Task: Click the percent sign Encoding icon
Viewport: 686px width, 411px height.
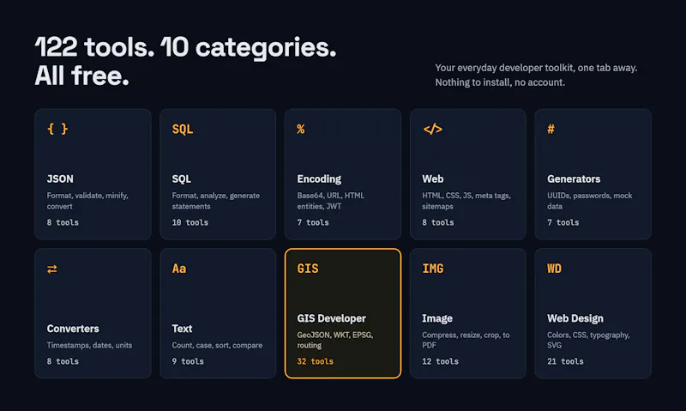Action: (x=301, y=129)
